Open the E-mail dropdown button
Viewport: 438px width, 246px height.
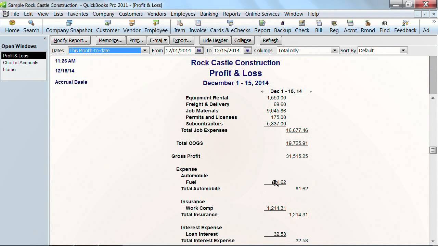pyautogui.click(x=158, y=40)
